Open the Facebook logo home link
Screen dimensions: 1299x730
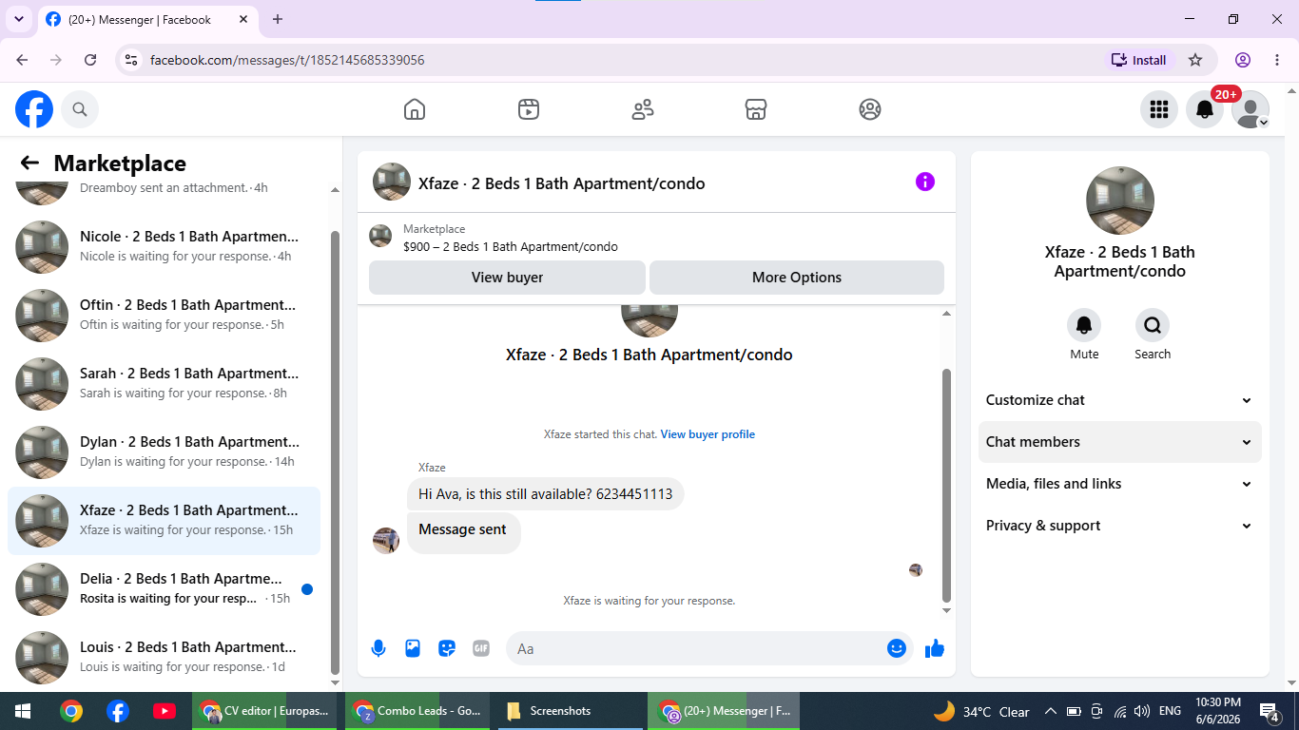tap(34, 109)
